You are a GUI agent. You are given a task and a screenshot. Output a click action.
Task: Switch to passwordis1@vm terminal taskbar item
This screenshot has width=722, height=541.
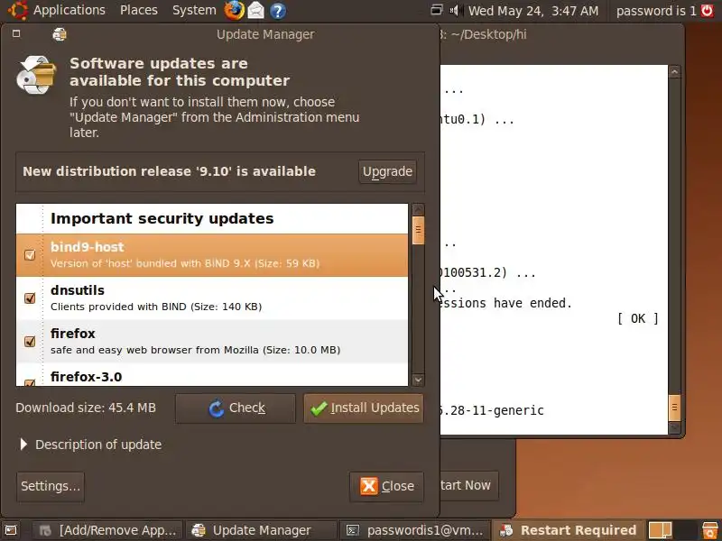[414, 530]
